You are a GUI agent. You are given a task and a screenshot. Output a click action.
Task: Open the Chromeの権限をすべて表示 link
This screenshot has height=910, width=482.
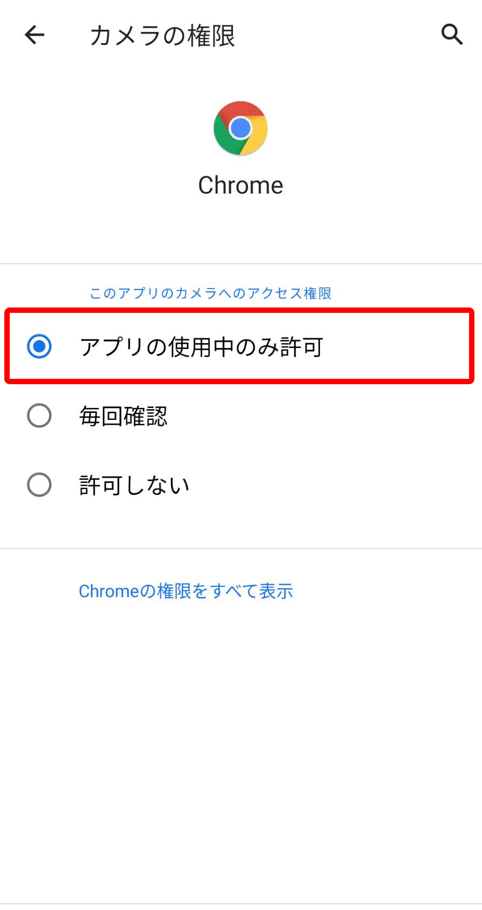coord(186,591)
